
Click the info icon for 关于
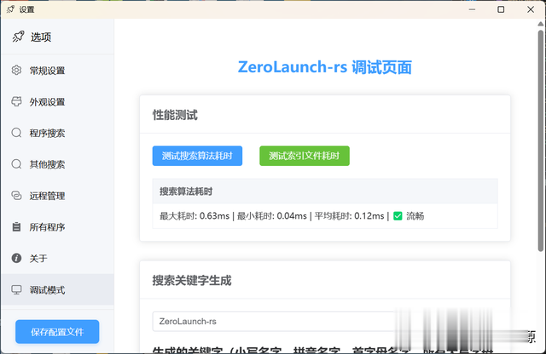pyautogui.click(x=16, y=258)
